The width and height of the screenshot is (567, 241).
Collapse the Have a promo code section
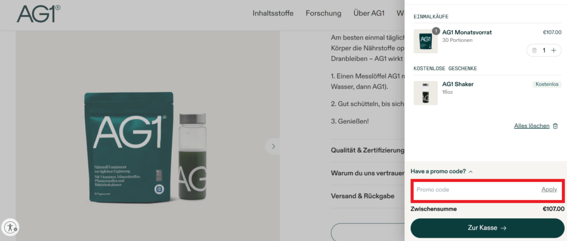pos(441,171)
